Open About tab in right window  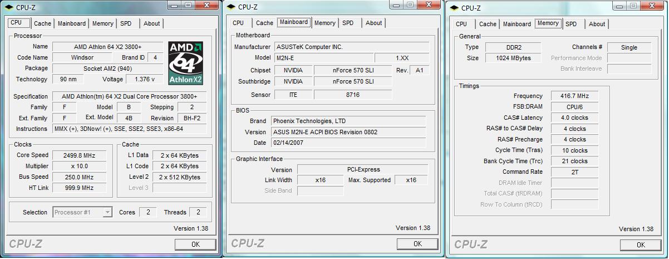(597, 24)
